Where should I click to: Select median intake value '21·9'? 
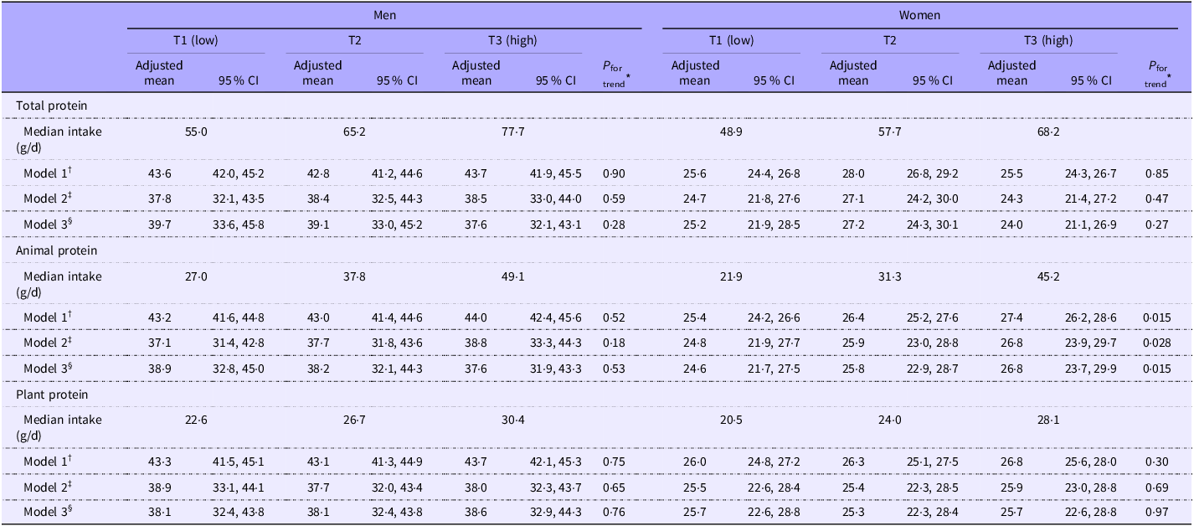pos(732,276)
